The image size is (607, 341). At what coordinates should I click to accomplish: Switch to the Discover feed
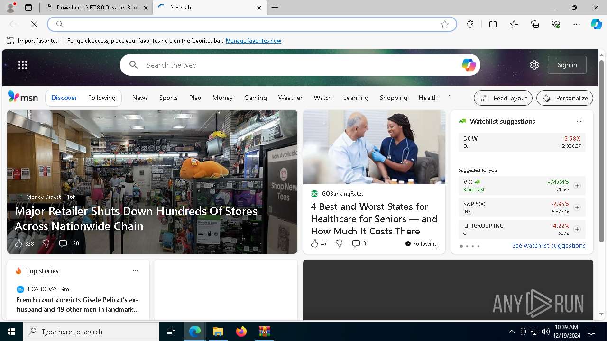pyautogui.click(x=64, y=98)
